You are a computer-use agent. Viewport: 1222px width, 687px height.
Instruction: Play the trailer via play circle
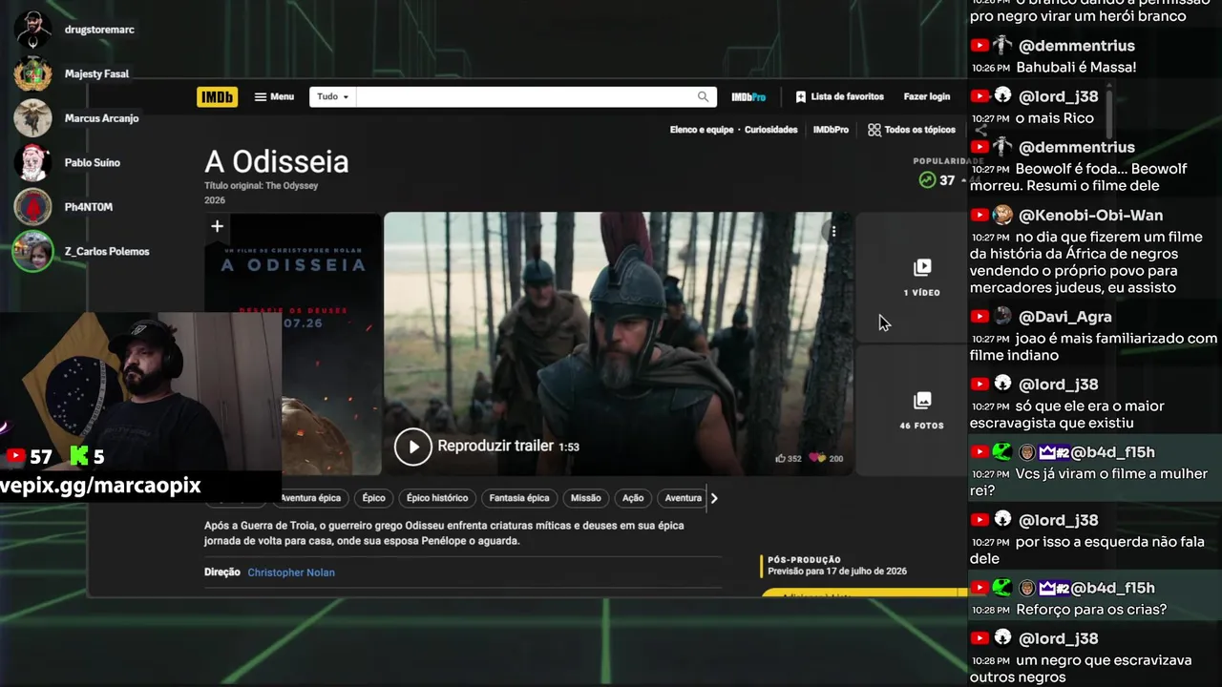click(413, 447)
